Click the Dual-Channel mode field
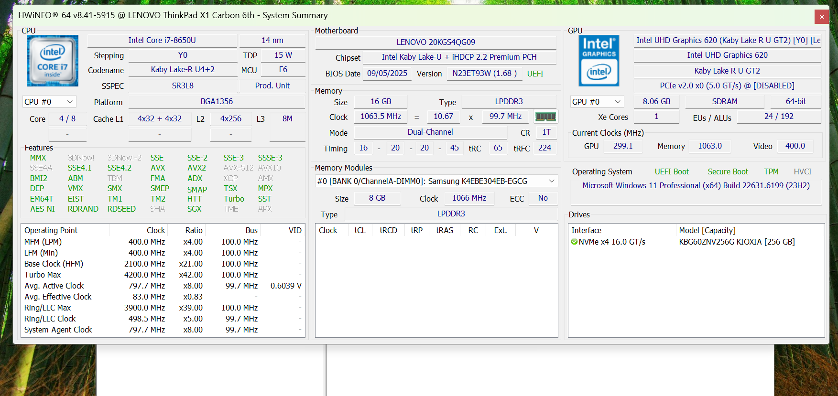838x396 pixels. (x=430, y=132)
